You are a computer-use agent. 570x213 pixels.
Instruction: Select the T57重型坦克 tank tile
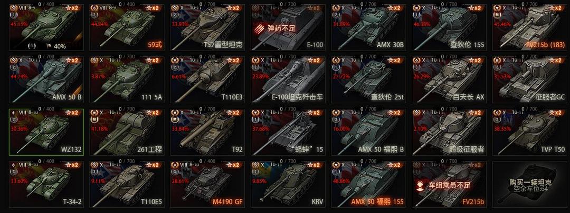click(207, 27)
